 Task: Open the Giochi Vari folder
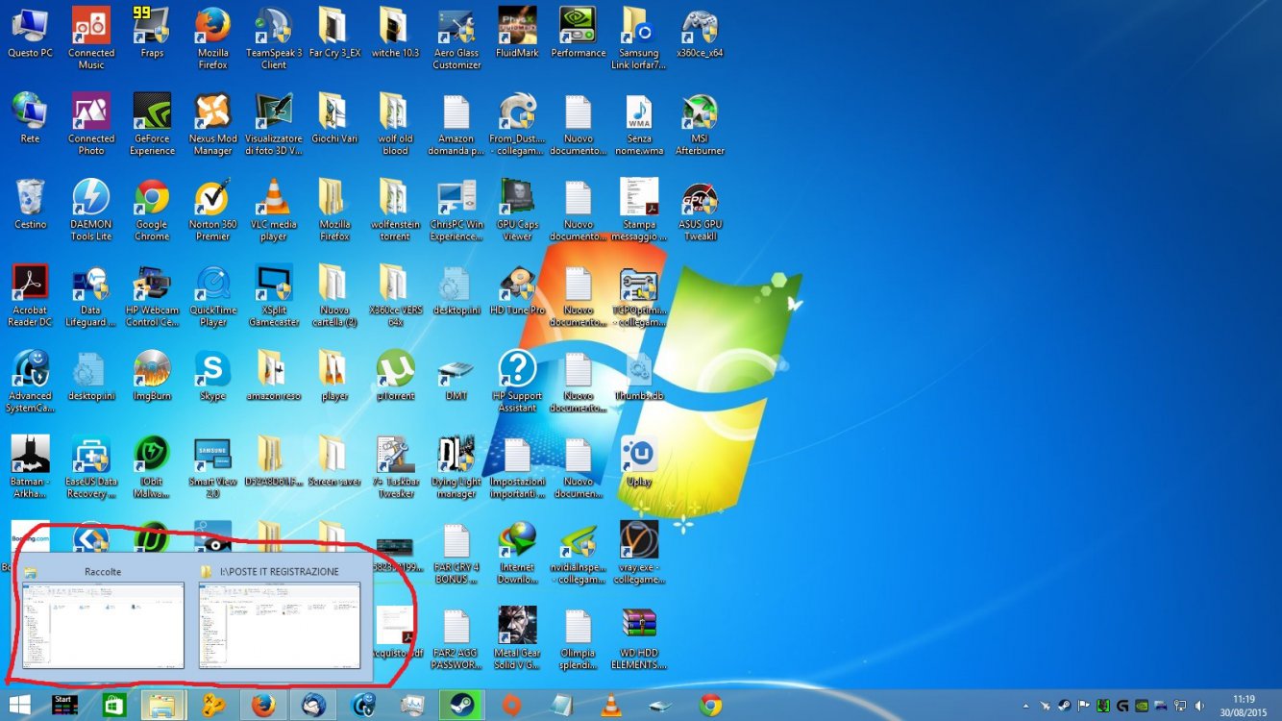tap(334, 118)
